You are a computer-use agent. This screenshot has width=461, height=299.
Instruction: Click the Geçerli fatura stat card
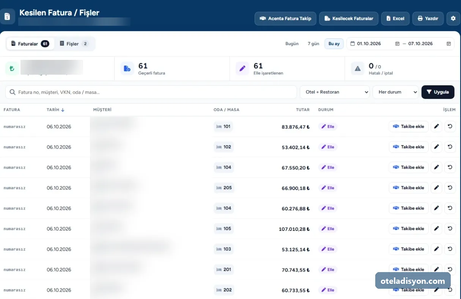pyautogui.click(x=172, y=69)
